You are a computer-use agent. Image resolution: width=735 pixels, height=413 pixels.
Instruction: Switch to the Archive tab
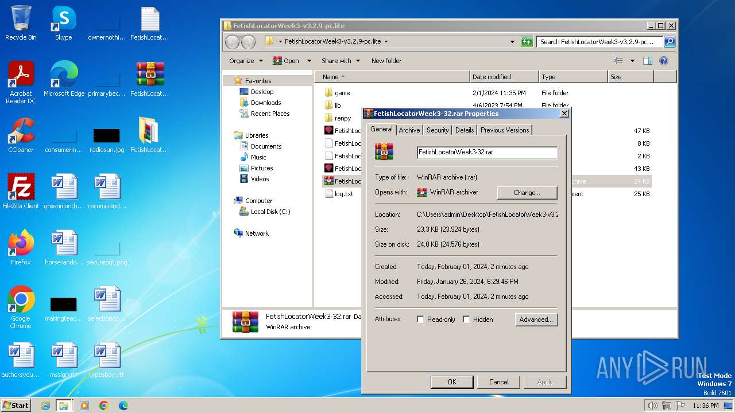tap(409, 130)
